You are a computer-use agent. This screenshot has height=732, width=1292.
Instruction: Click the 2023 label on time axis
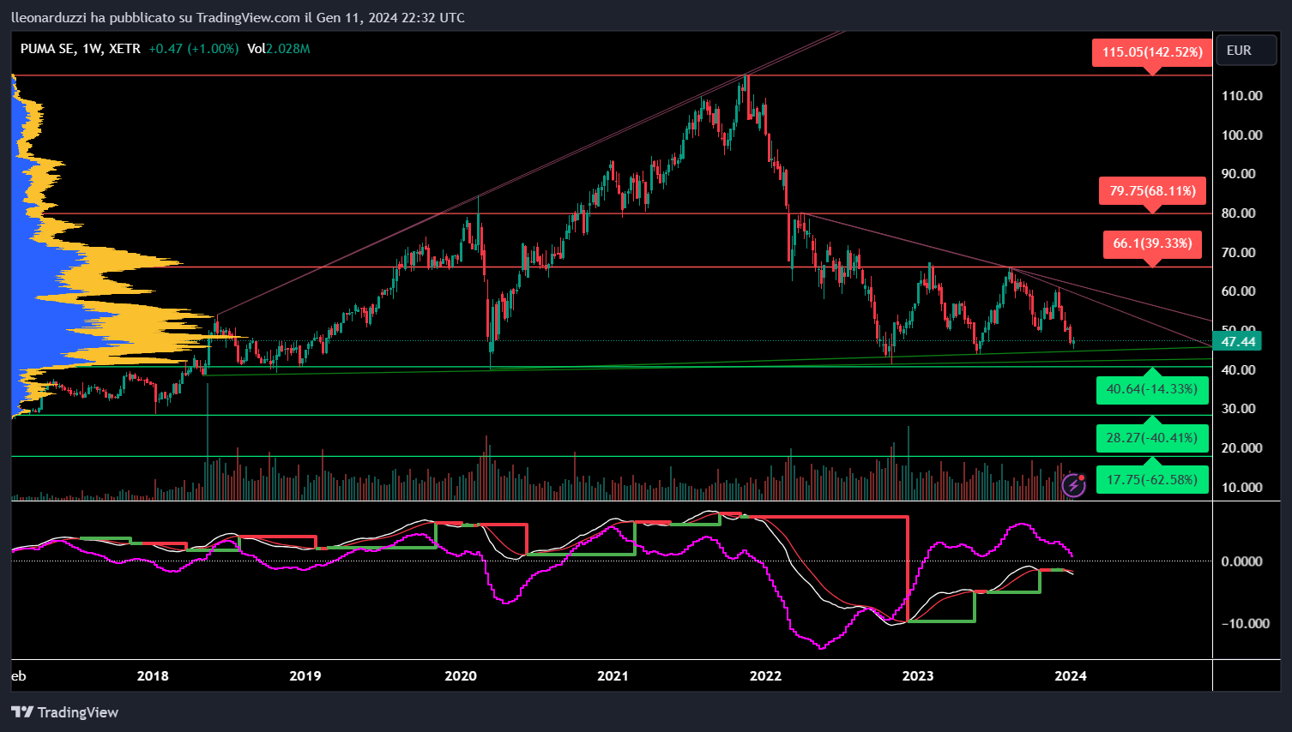(x=918, y=676)
